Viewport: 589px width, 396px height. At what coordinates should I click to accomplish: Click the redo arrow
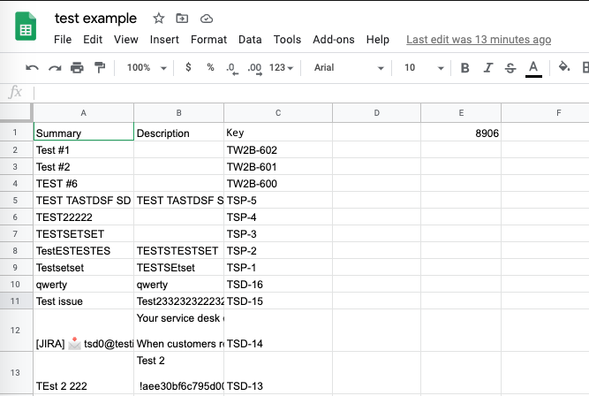coord(55,68)
